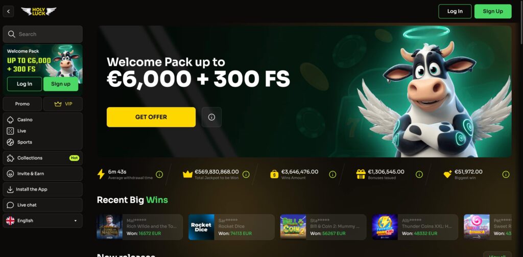The image size is (523, 257).
Task: Click the green Sign Up header button
Action: [493, 11]
